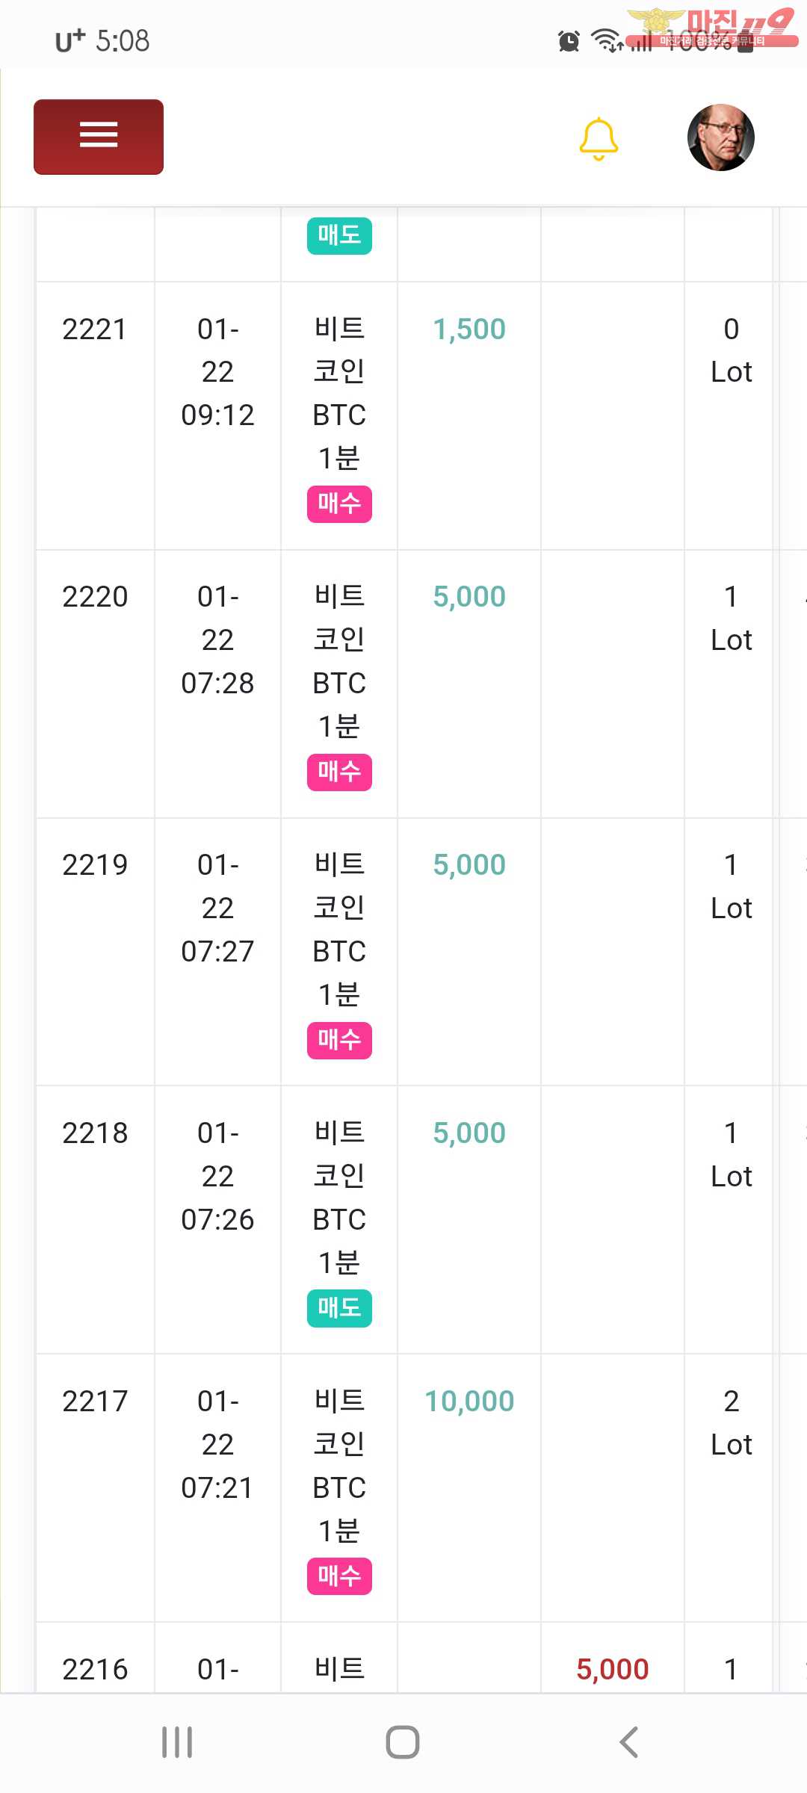Tap the topmost teal 매도 badge
The height and width of the screenshot is (1793, 807).
tap(339, 236)
